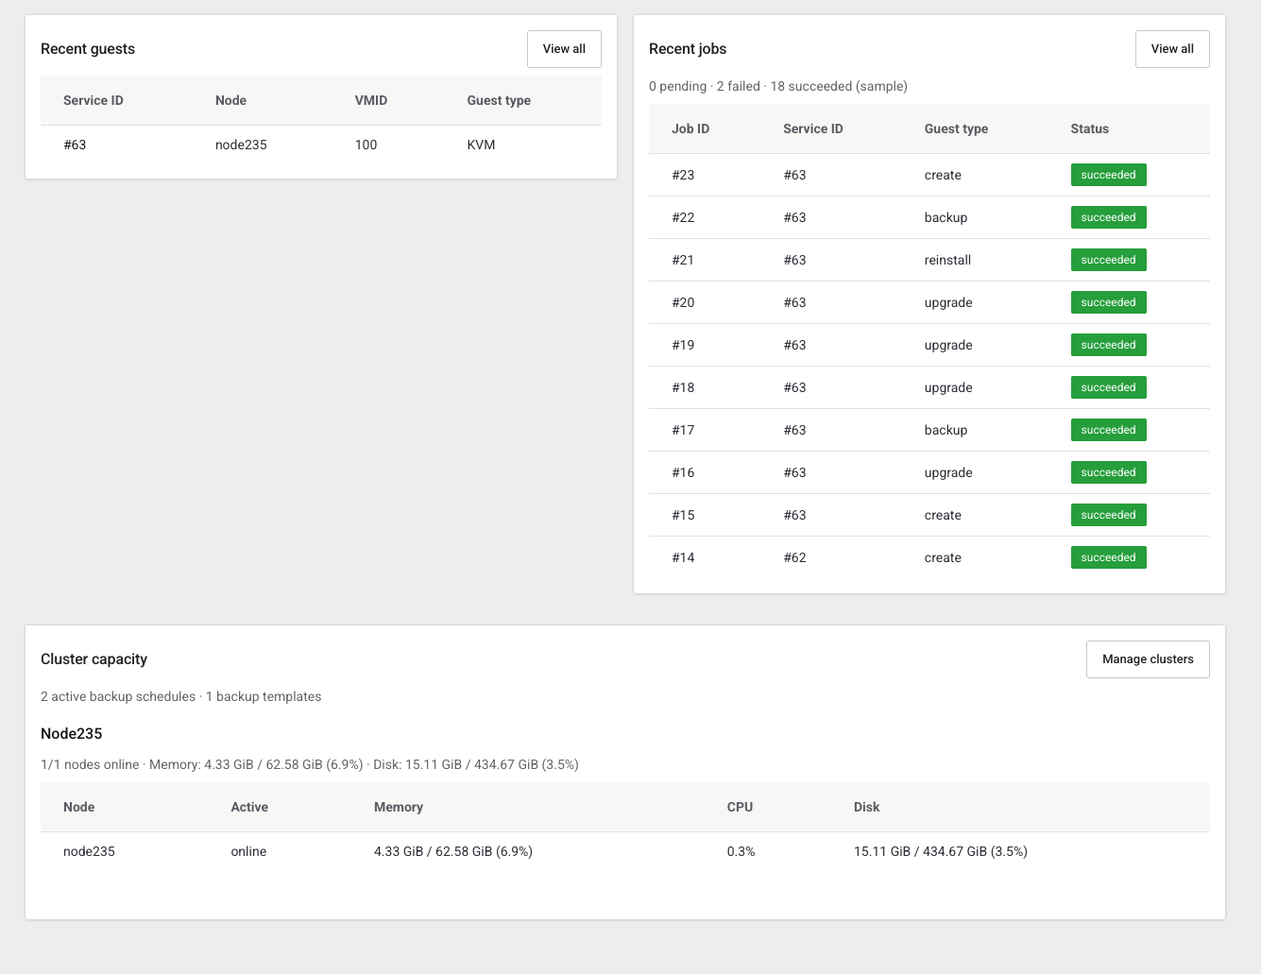Click node235 in Cluster capacity table

[89, 851]
